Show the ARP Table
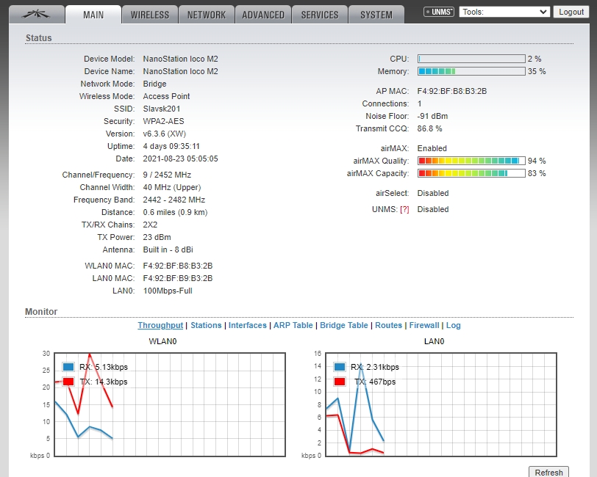The width and height of the screenshot is (597, 477). (293, 325)
